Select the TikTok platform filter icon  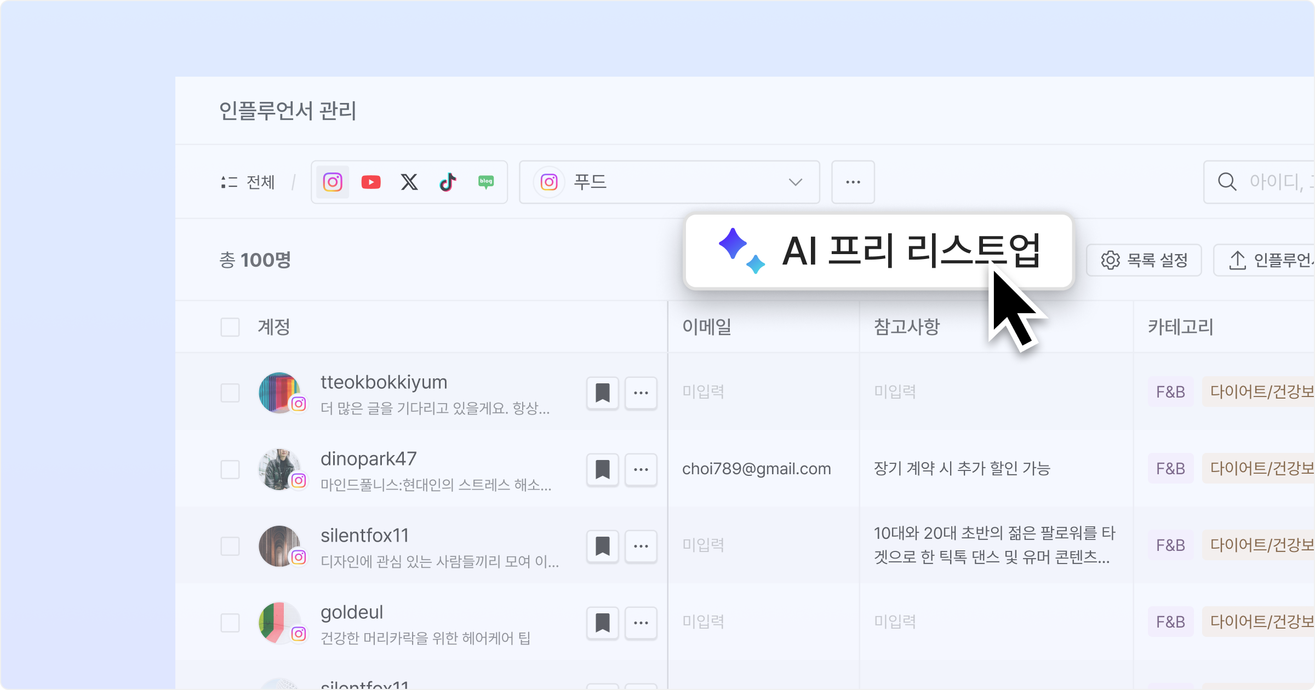point(448,182)
